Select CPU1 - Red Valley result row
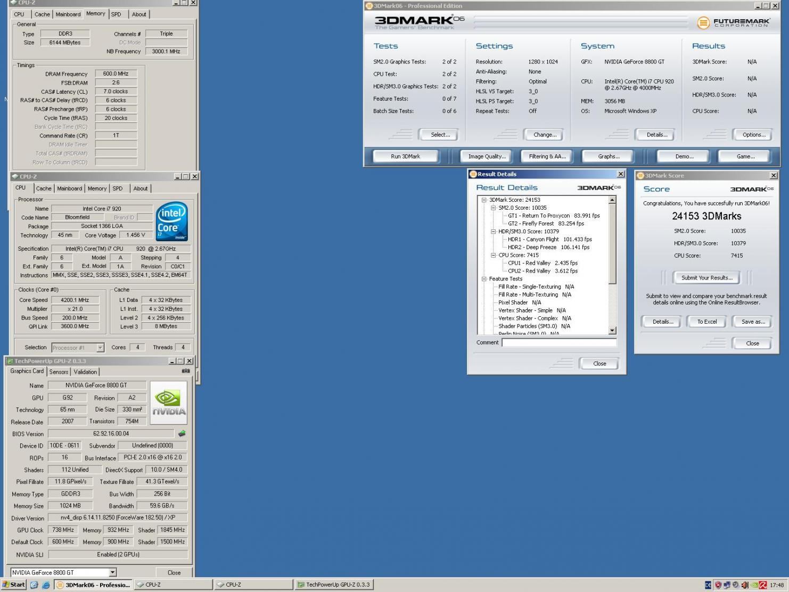The width and height of the screenshot is (789, 592). [x=543, y=263]
